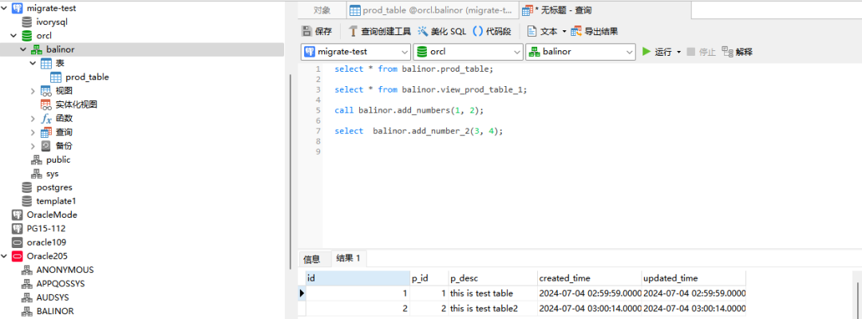862x319 pixels.
Task: Click the Oracle205 red connection icon
Action: pyautogui.click(x=17, y=256)
